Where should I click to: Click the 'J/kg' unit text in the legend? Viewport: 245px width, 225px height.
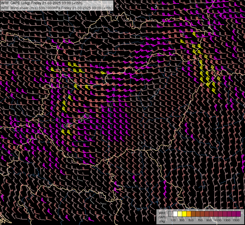click(x=162, y=221)
